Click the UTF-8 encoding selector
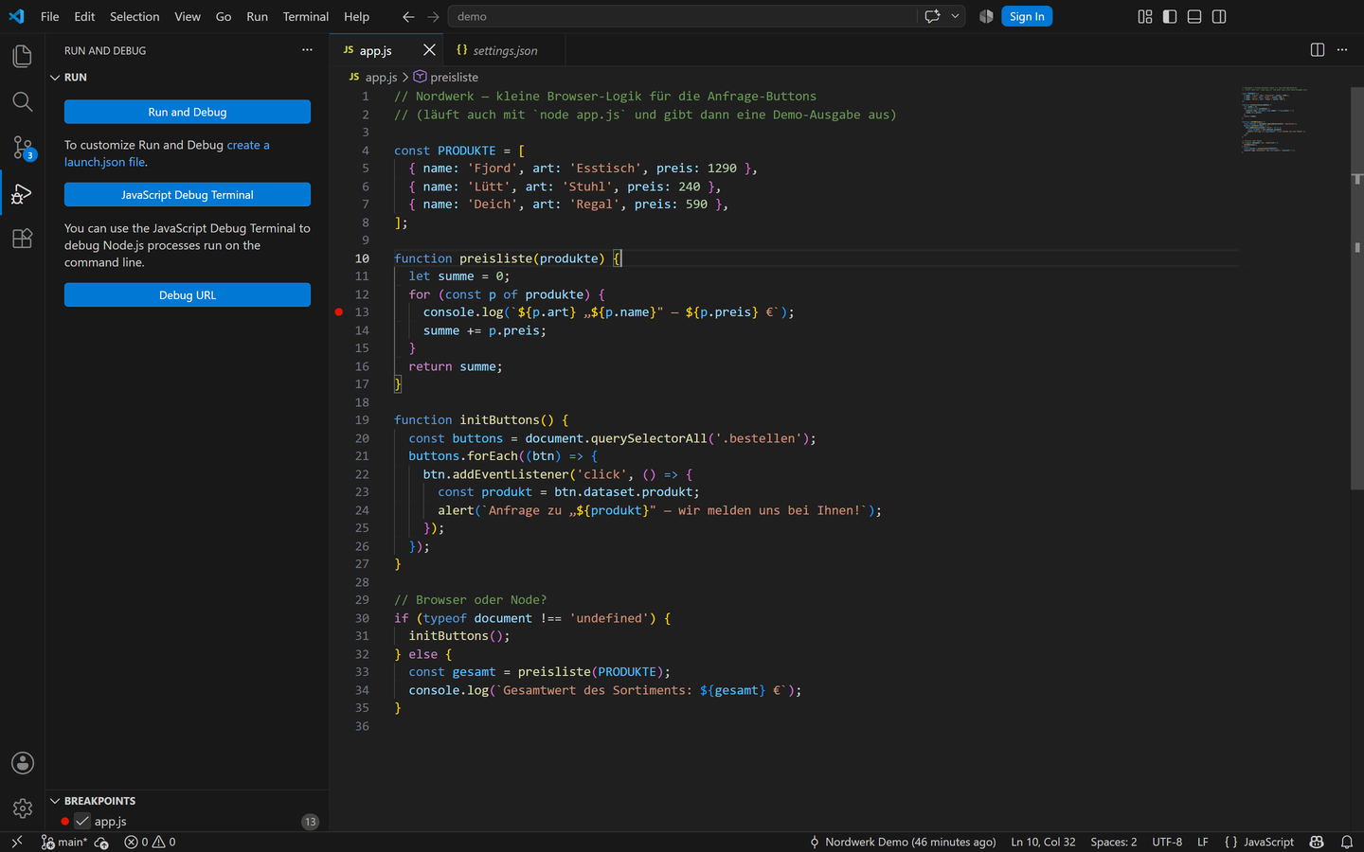The image size is (1364, 852). [x=1167, y=842]
